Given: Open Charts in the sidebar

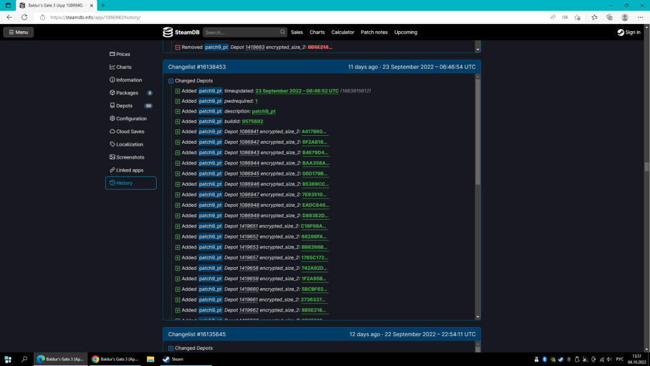Looking at the screenshot, I should [123, 67].
